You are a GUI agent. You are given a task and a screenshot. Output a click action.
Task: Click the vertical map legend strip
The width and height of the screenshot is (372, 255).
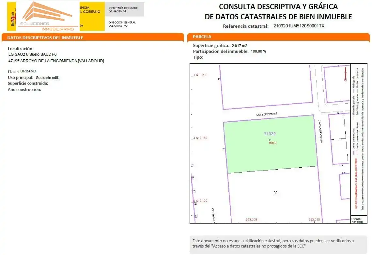(x=359, y=139)
